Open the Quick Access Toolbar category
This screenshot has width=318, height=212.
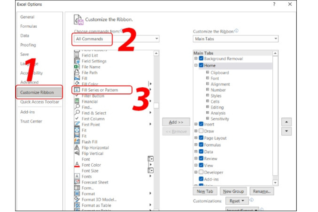tap(40, 102)
